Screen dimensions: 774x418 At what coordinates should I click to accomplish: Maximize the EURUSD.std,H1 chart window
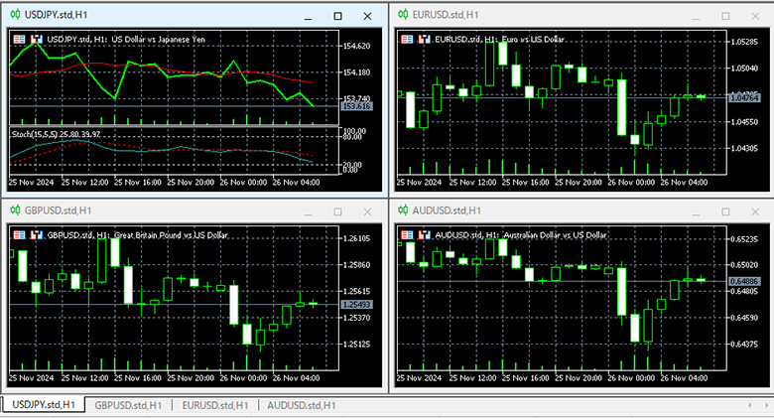tap(725, 16)
